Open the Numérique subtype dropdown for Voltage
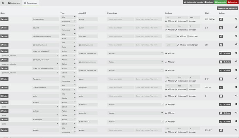This screenshot has height=138, width=239. pos(68,132)
